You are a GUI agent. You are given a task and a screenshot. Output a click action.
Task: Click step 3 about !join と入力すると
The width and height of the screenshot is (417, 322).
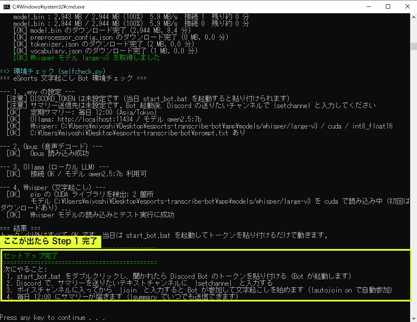[x=199, y=290]
